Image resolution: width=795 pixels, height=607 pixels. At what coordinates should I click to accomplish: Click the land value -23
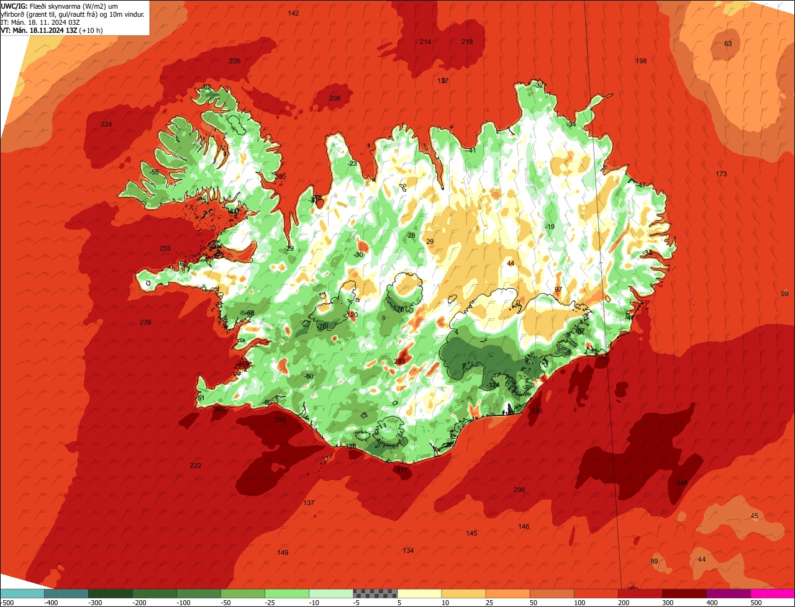pyautogui.click(x=352, y=163)
